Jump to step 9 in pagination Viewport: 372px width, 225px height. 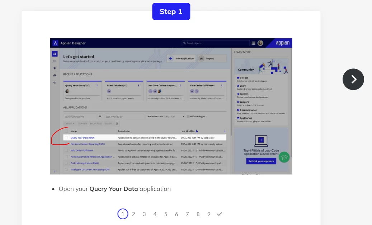pos(209,214)
